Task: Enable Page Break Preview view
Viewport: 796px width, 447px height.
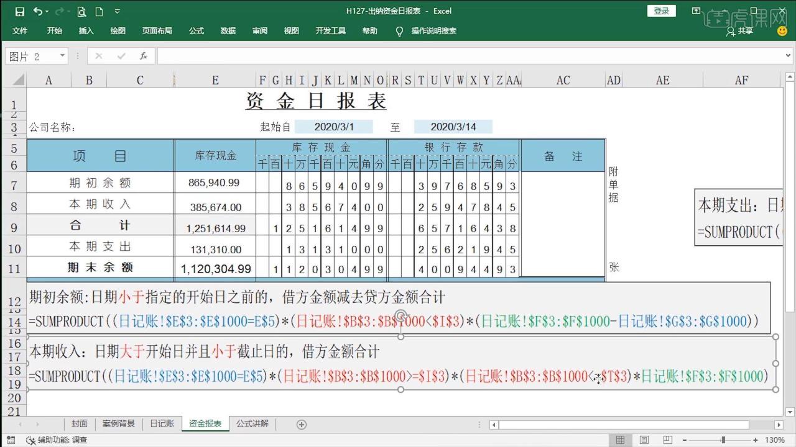Action: (667, 439)
